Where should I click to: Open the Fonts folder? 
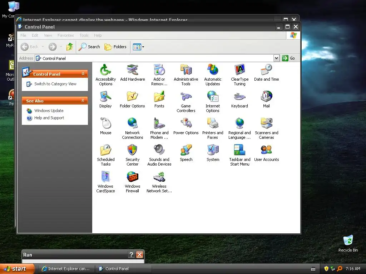pos(159,100)
